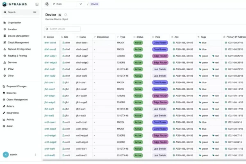Click the Status column header
This screenshot has height=164, width=246.
coord(140,37)
